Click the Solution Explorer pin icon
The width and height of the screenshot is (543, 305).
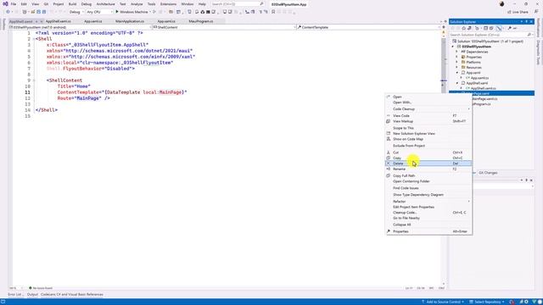tap(526, 22)
